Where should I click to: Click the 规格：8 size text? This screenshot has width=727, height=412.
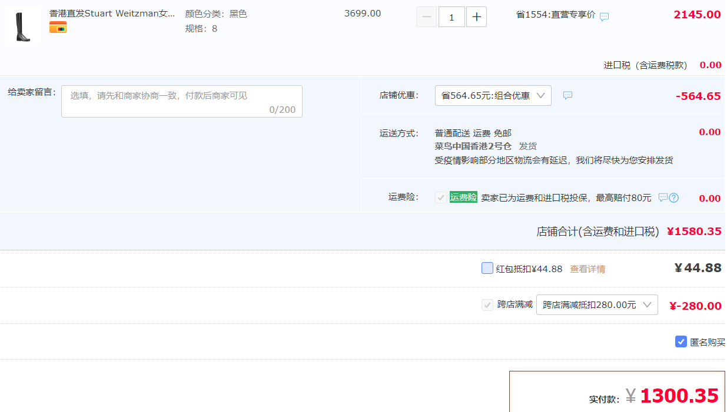[201, 28]
